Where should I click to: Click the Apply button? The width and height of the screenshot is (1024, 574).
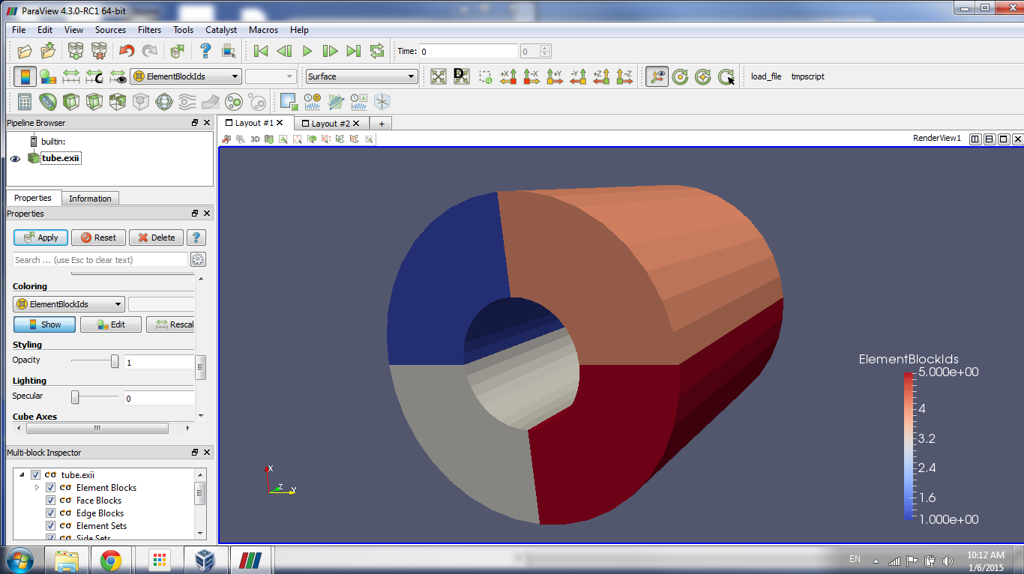(41, 238)
